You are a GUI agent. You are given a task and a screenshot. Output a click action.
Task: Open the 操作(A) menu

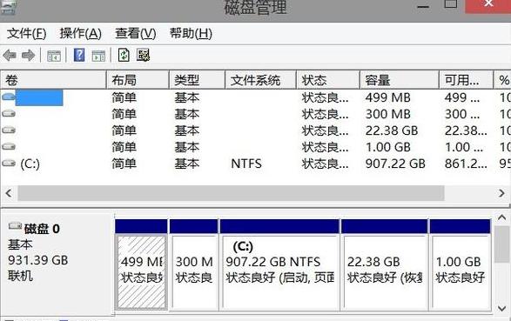point(80,34)
